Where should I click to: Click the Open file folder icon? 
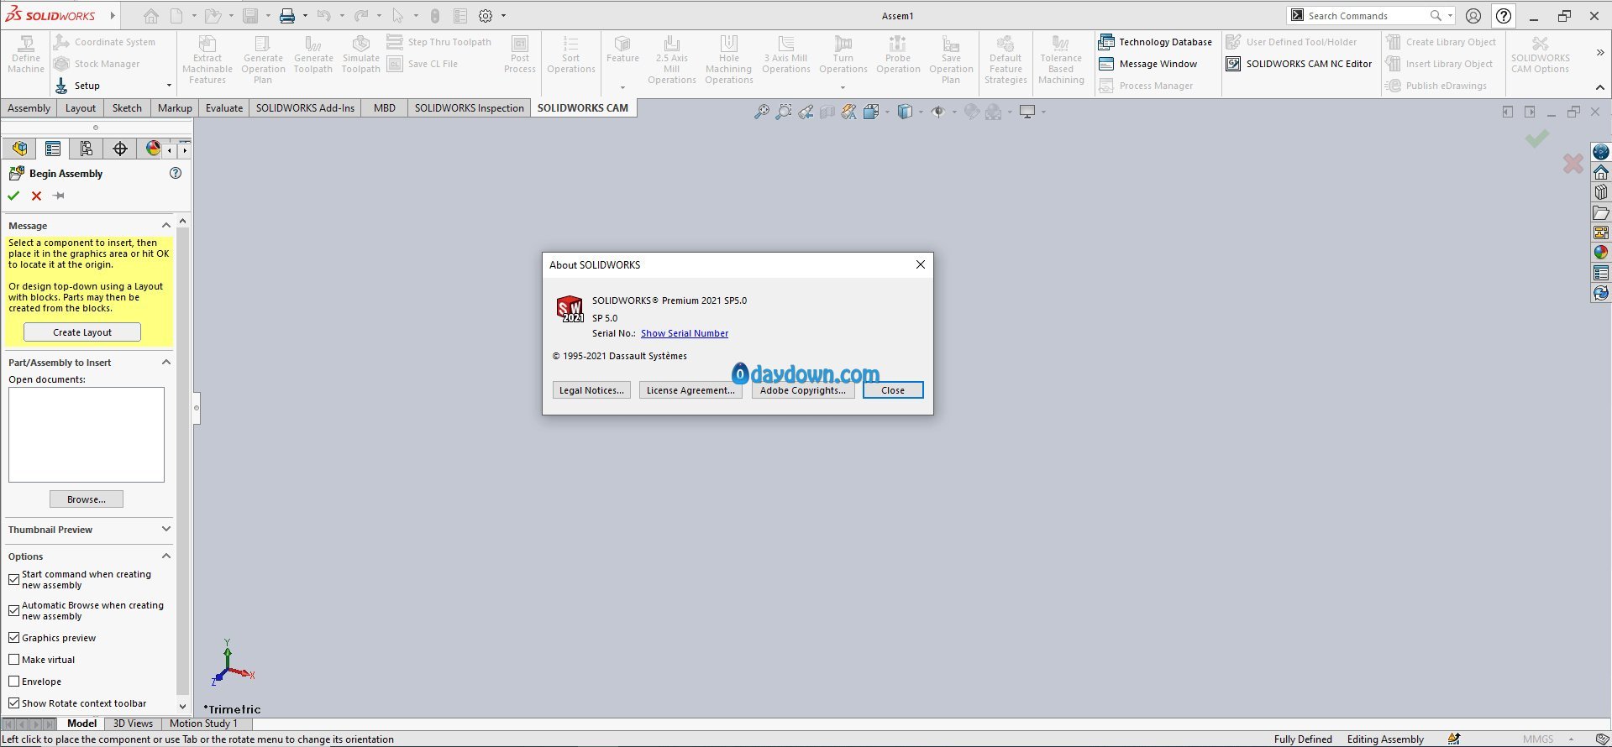pyautogui.click(x=213, y=16)
